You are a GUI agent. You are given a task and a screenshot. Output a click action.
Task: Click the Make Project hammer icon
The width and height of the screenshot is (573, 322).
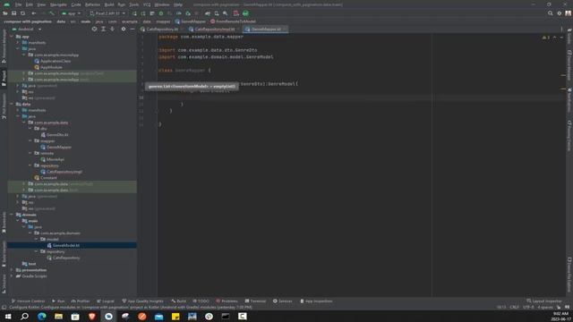(x=52, y=13)
